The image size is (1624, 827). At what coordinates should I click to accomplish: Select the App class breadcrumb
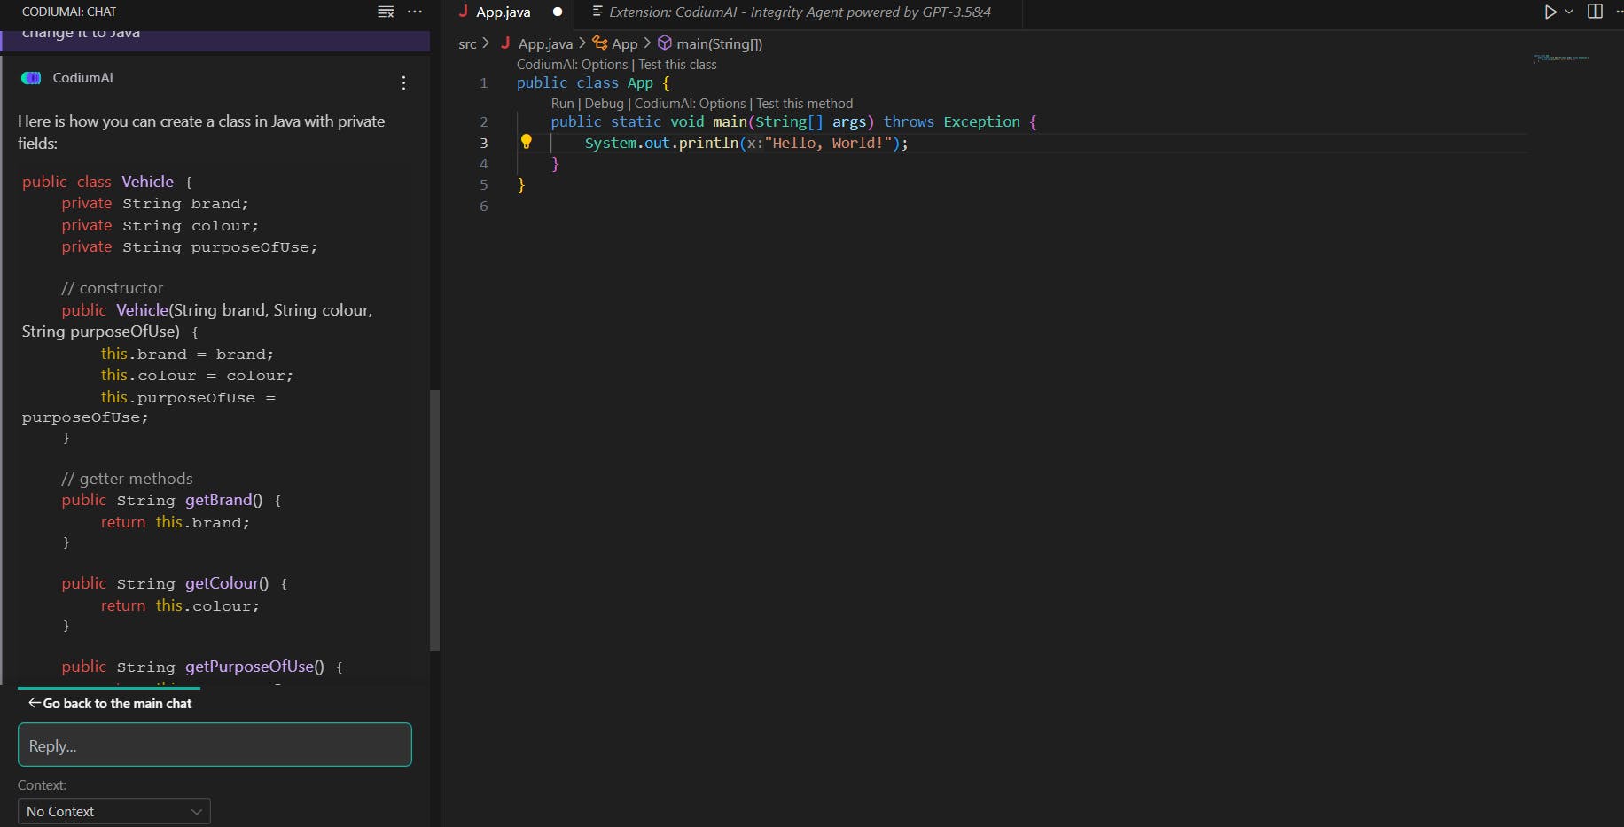[624, 43]
